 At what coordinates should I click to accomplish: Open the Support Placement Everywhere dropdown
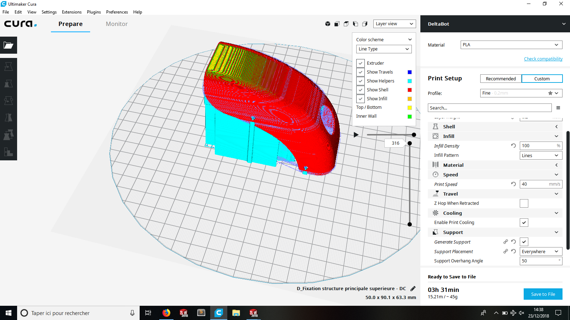click(541, 251)
